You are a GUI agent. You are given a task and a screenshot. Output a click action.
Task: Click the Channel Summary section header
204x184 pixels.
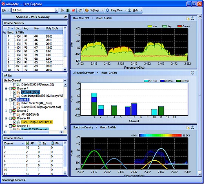(x=35, y=23)
